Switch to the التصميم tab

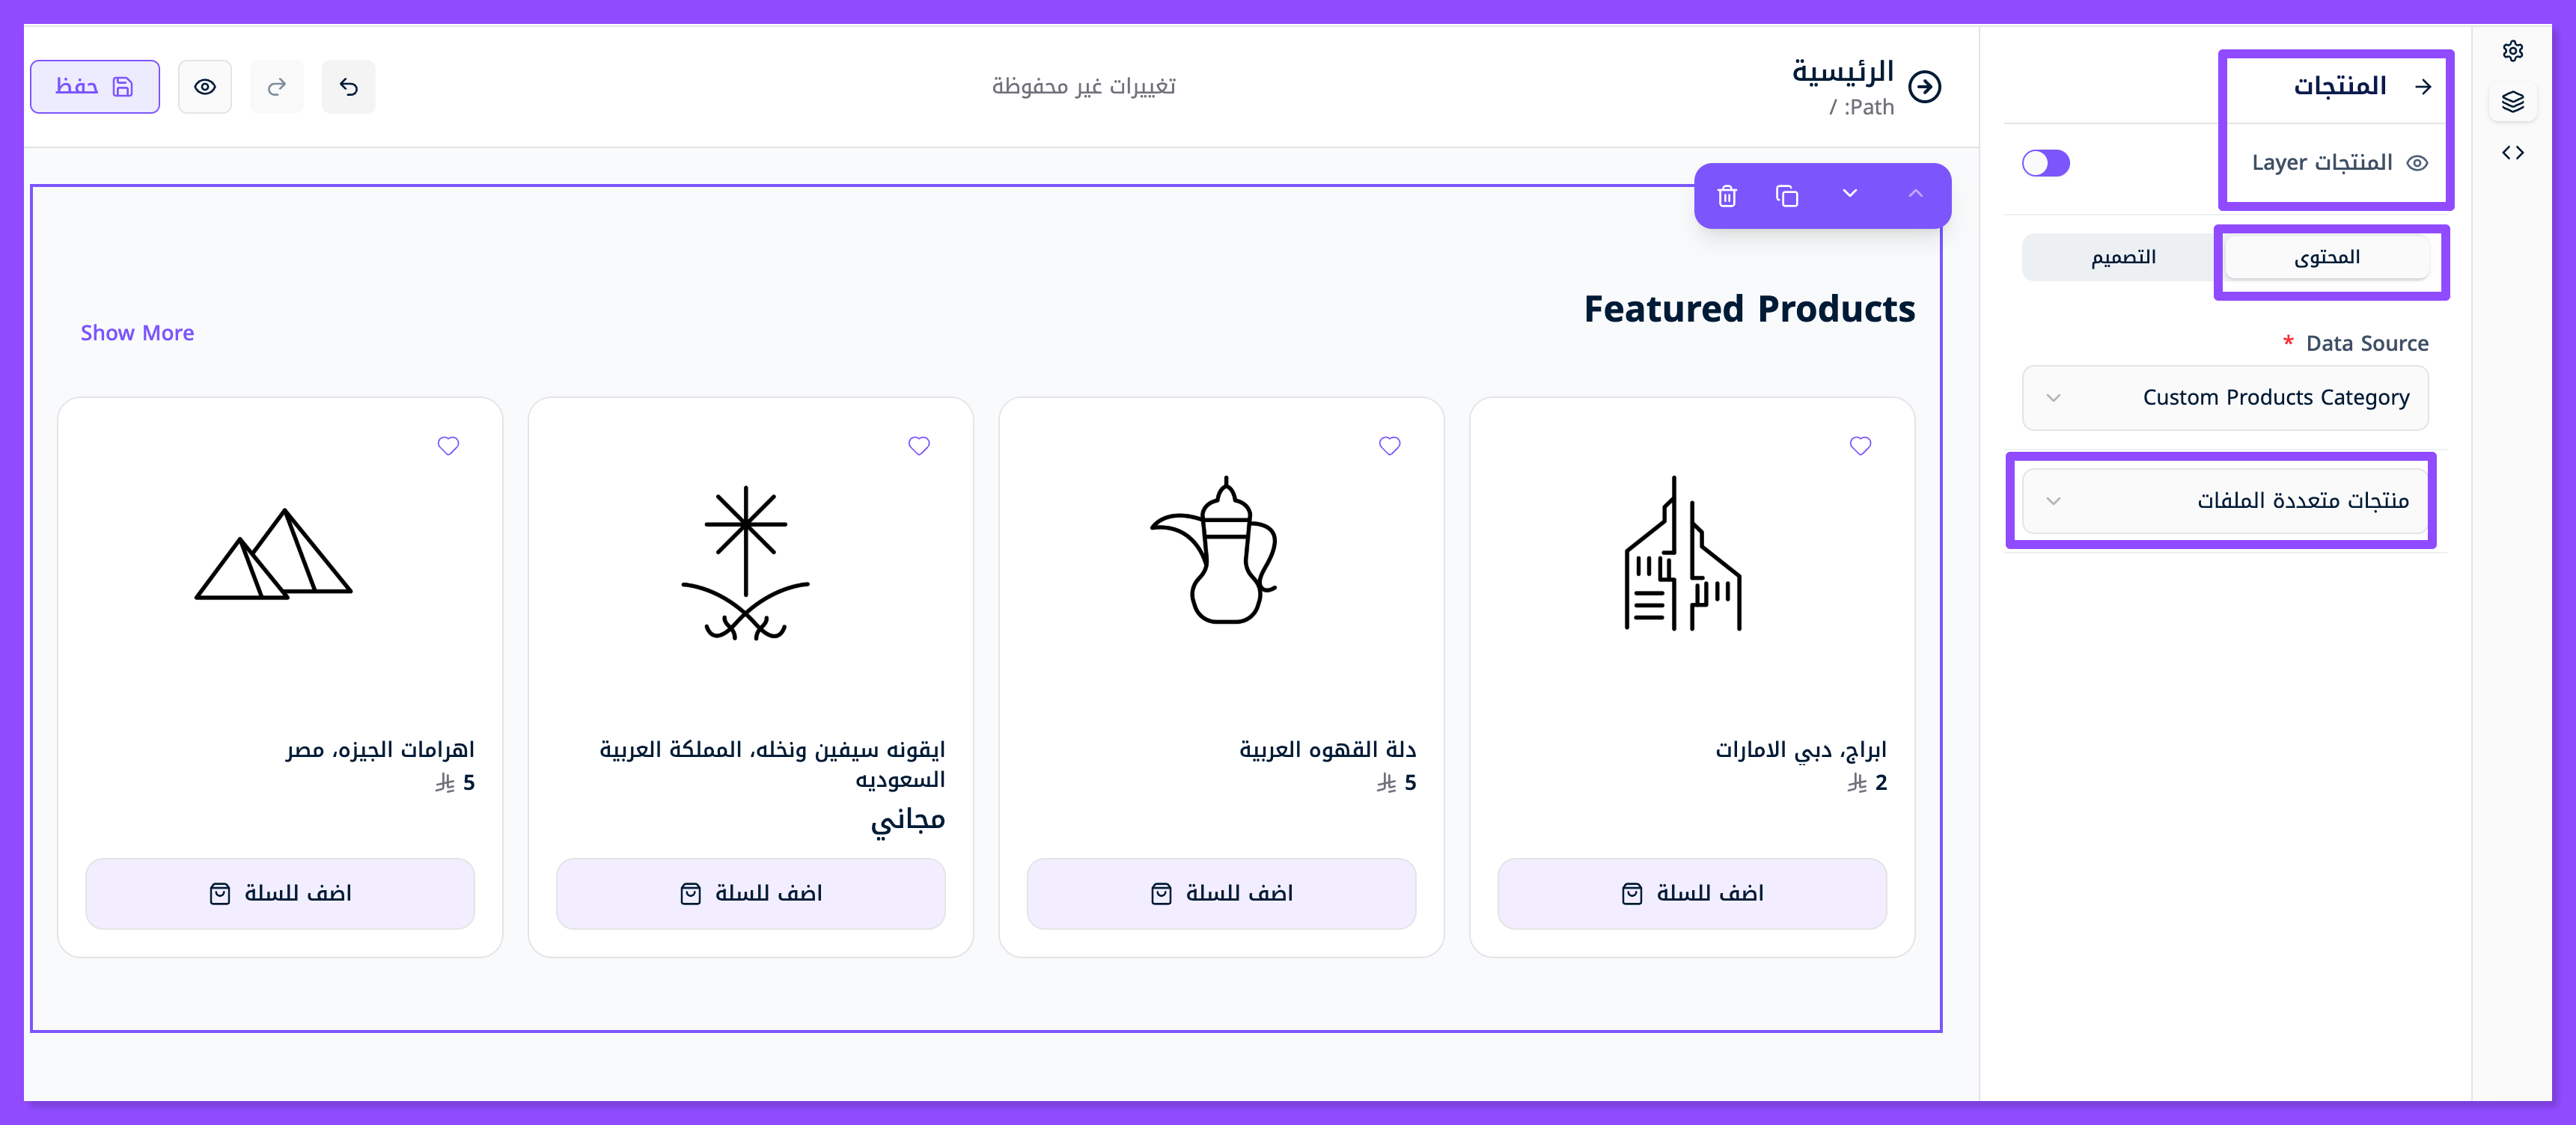[x=2123, y=258]
